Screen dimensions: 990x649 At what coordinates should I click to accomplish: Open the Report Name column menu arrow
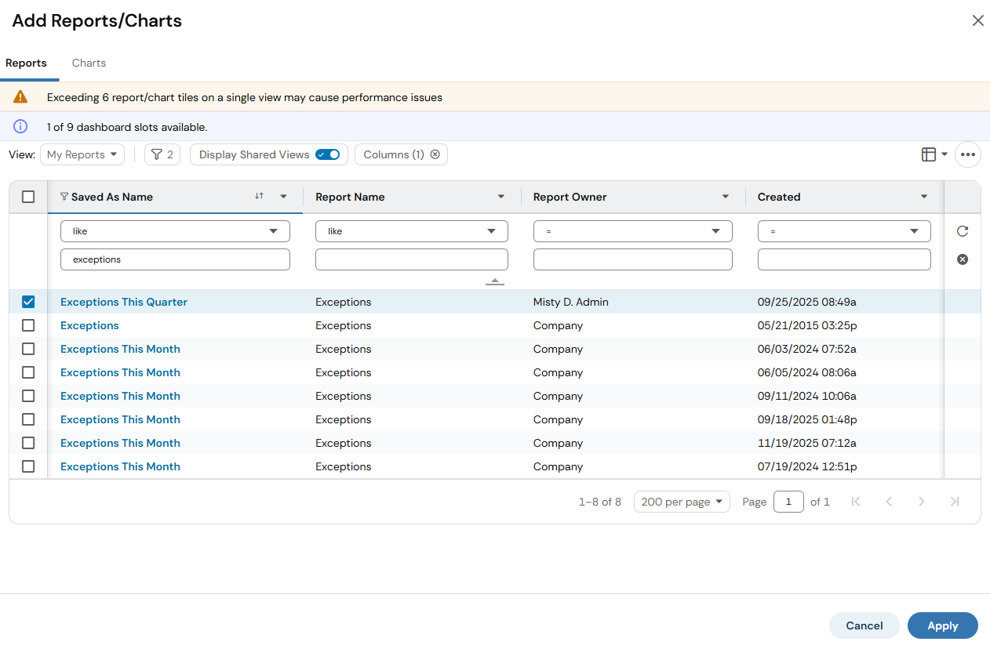pyautogui.click(x=501, y=197)
